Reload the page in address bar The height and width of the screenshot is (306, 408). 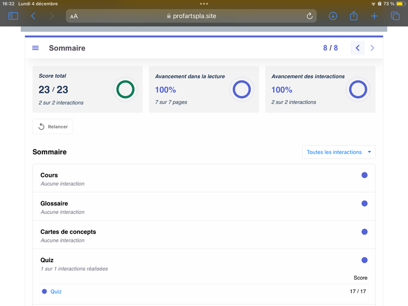click(310, 16)
